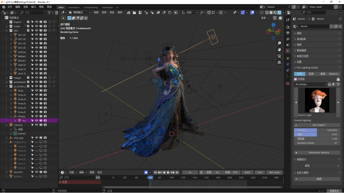Open the 选项 dropdown in viewport

click(x=265, y=18)
